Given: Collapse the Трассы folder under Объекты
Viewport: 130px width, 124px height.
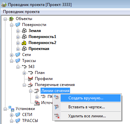Looking at the screenshot, I should click(x=11, y=61).
